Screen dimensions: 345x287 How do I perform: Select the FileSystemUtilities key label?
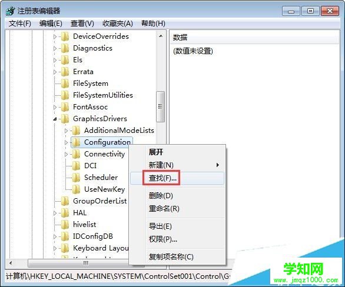pos(103,95)
